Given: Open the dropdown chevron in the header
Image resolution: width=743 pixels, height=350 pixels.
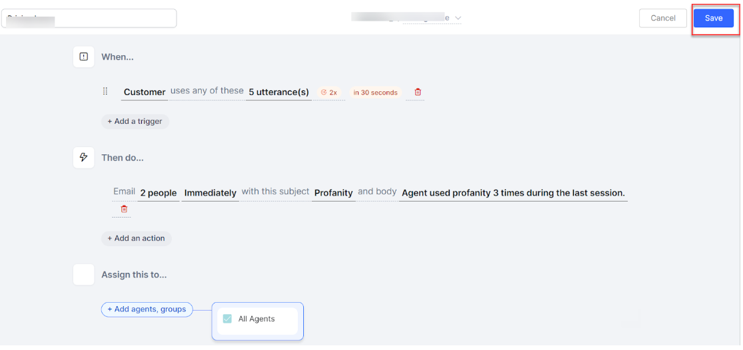Looking at the screenshot, I should pyautogui.click(x=458, y=18).
